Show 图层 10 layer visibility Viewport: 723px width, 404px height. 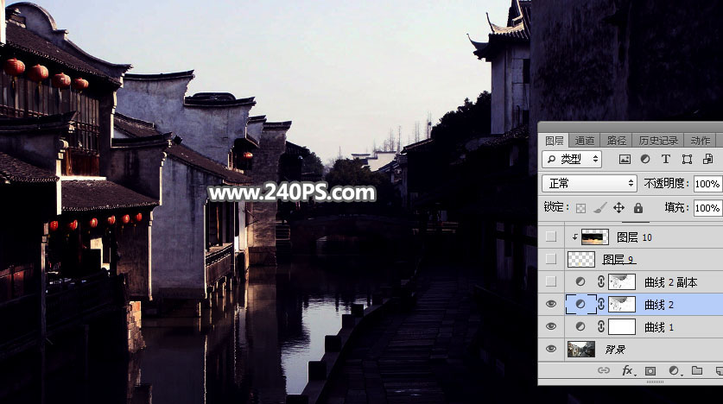[551, 237]
